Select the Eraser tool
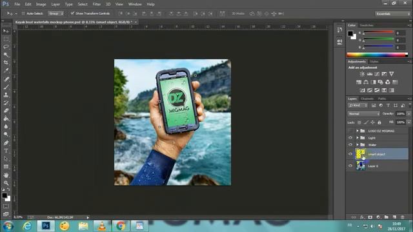This screenshot has height=232, width=413. tap(6, 110)
